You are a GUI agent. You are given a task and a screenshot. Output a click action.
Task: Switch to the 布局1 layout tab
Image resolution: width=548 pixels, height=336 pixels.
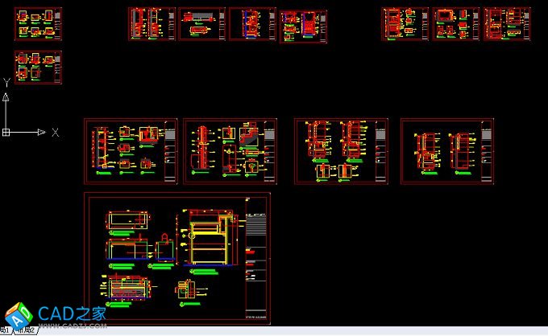(5, 330)
